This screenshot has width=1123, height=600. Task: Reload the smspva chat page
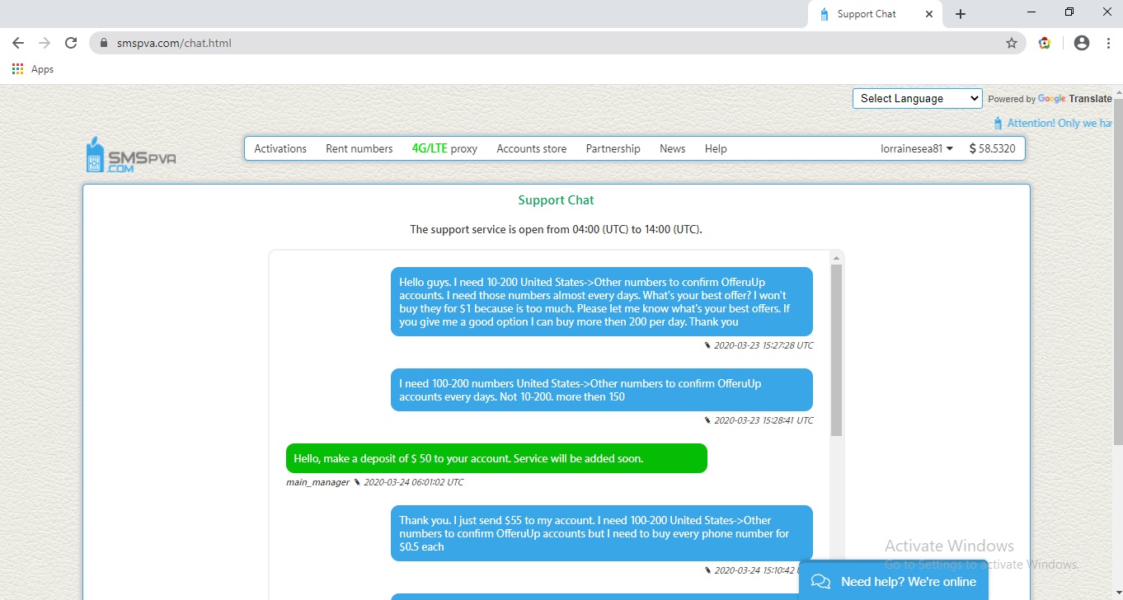[x=71, y=43]
